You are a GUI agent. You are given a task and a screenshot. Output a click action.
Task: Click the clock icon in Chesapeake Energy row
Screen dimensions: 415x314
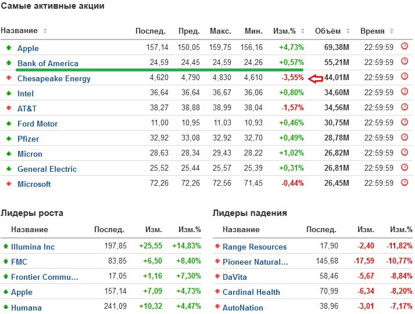pyautogui.click(x=405, y=76)
